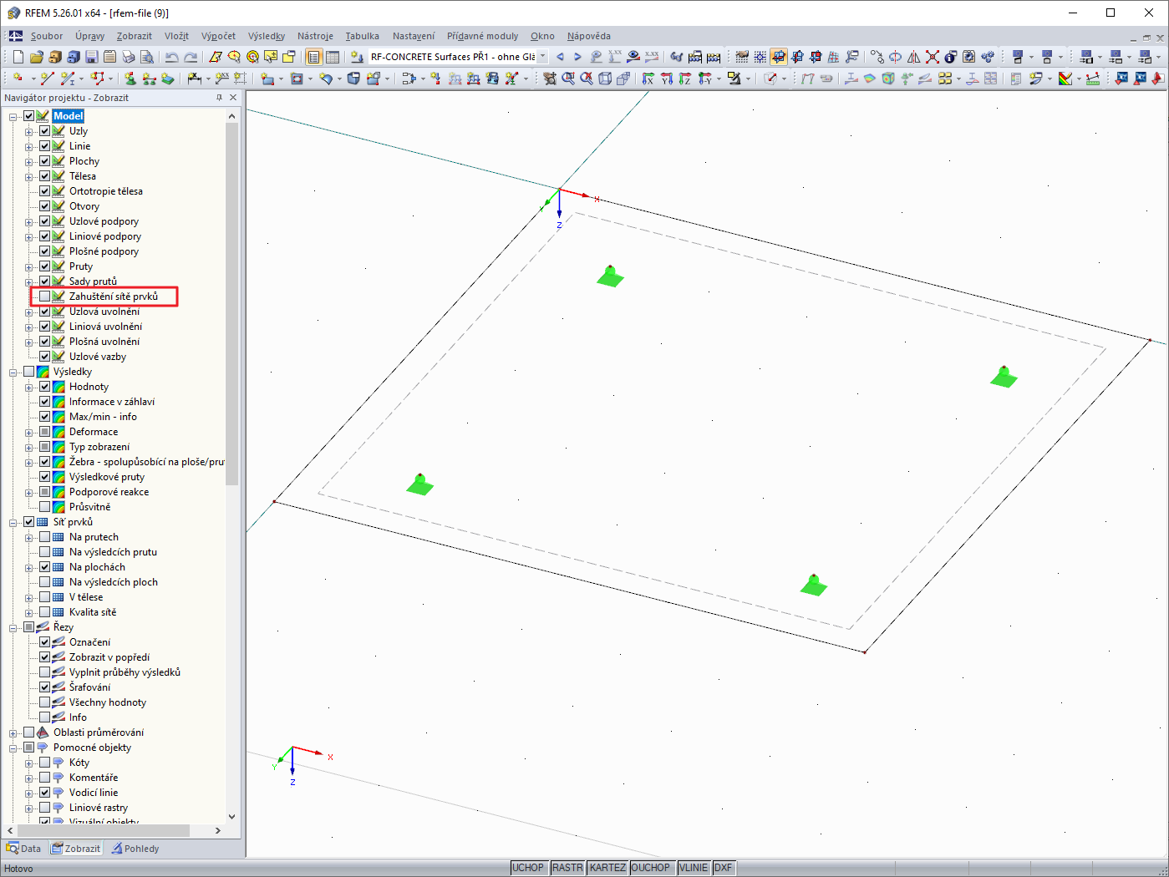This screenshot has height=877, width=1169.
Task: Select the Vodicí linie tree item
Action: [x=94, y=793]
